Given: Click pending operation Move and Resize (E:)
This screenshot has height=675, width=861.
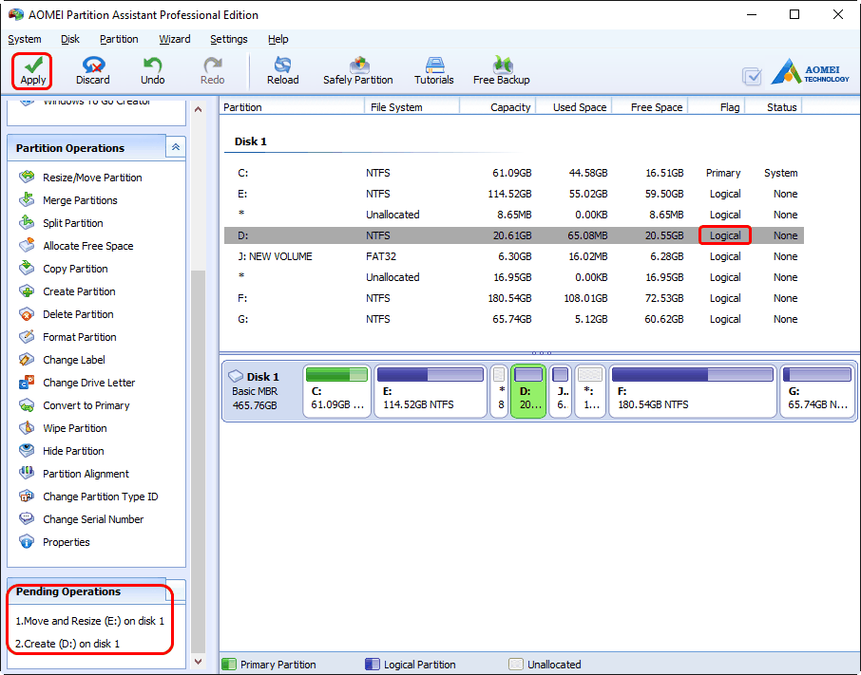Looking at the screenshot, I should click(x=90, y=621).
